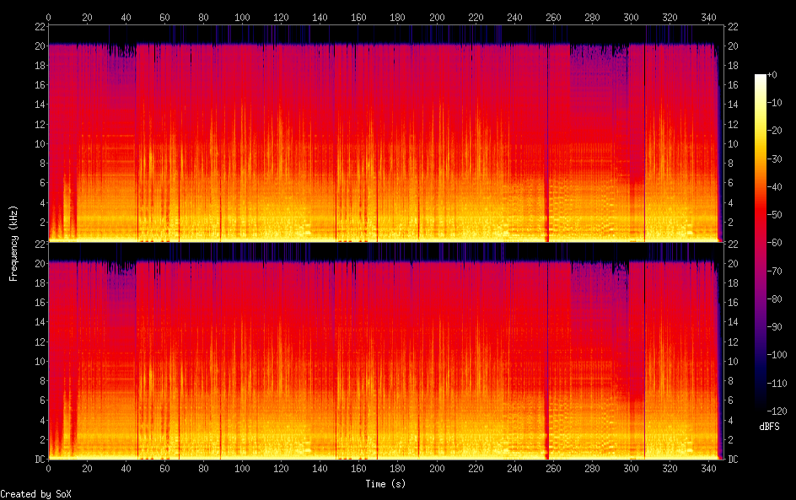The image size is (796, 500).
Task: Click the "260" tick on the top time axis
Action: (x=552, y=16)
